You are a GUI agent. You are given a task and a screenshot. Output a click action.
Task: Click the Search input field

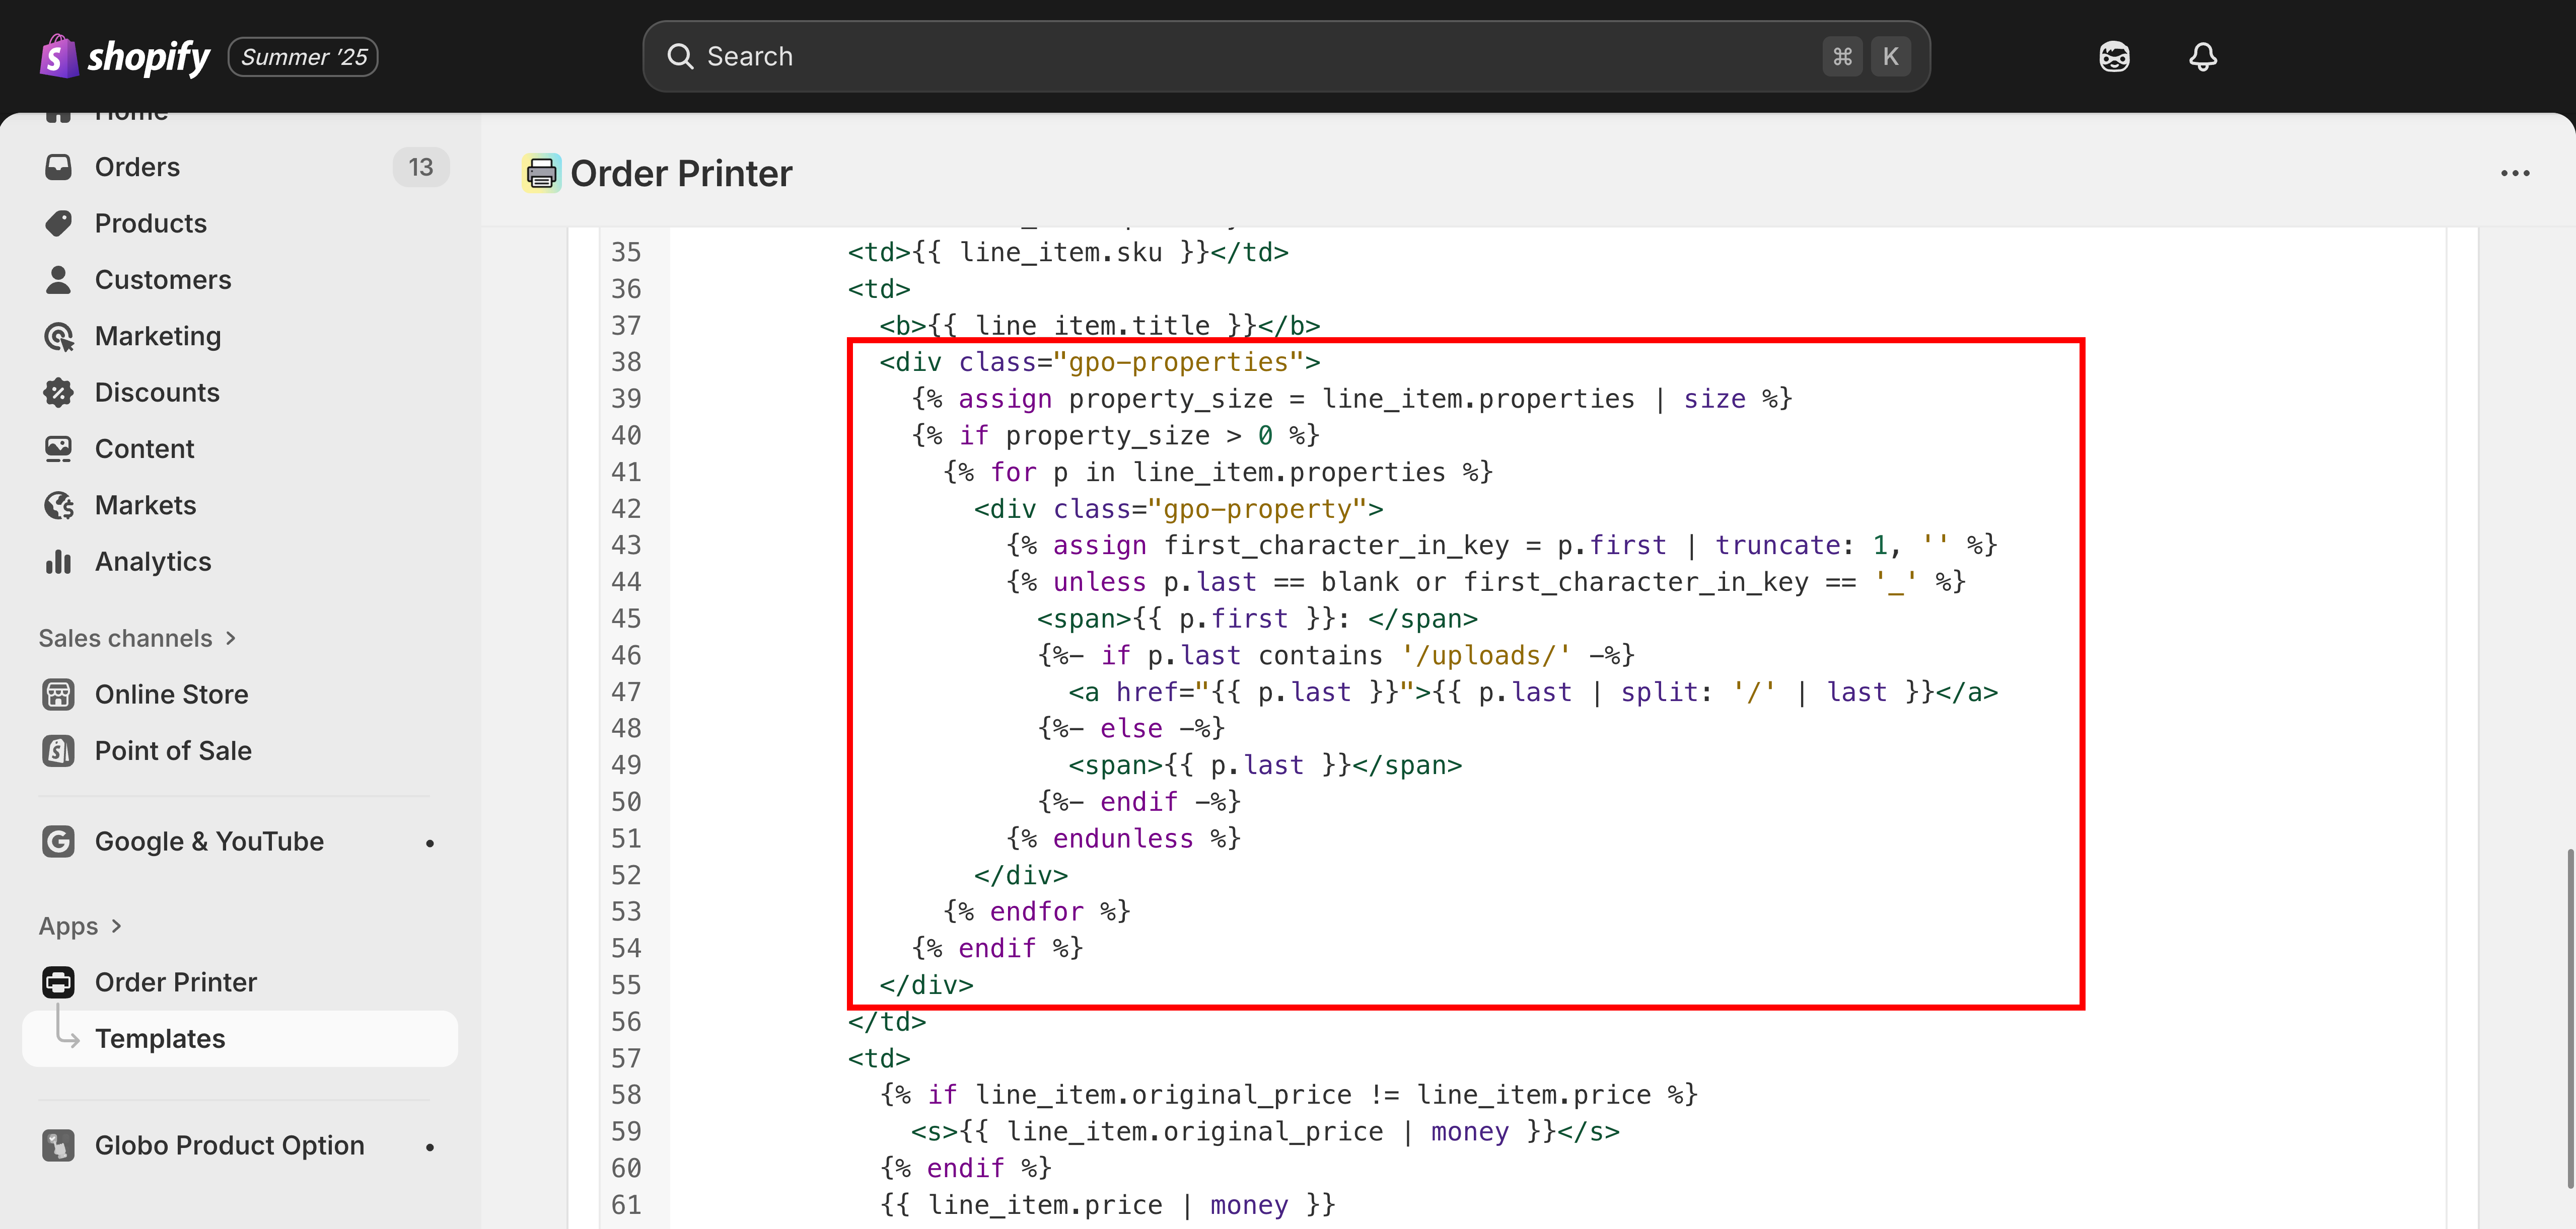(x=1286, y=57)
